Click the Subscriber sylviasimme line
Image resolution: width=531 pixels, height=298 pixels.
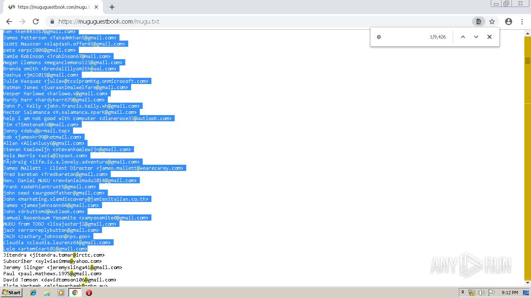pos(53,261)
